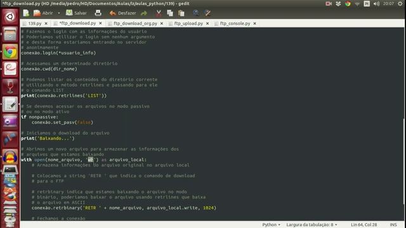Open find and replace icon
This screenshot has height=228, width=406.
click(207, 13)
